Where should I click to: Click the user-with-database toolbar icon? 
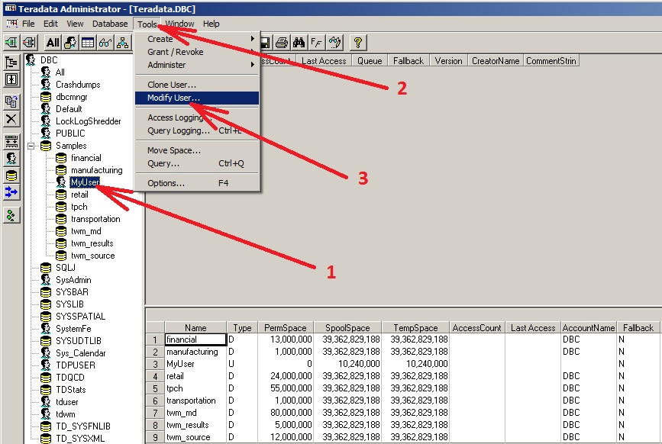tap(70, 43)
